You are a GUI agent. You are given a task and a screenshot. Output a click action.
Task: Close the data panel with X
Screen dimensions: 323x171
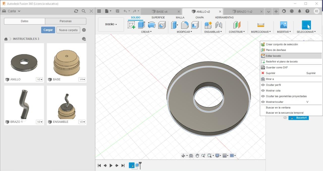coord(91,11)
